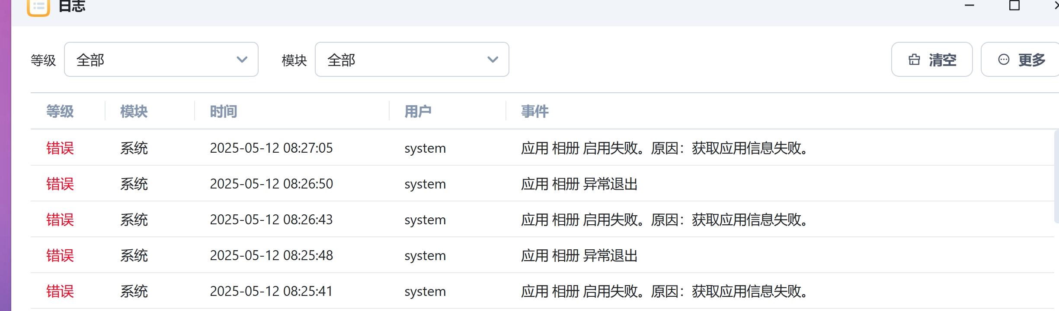This screenshot has width=1059, height=311.
Task: Sort by the 时间 column header
Action: click(224, 111)
